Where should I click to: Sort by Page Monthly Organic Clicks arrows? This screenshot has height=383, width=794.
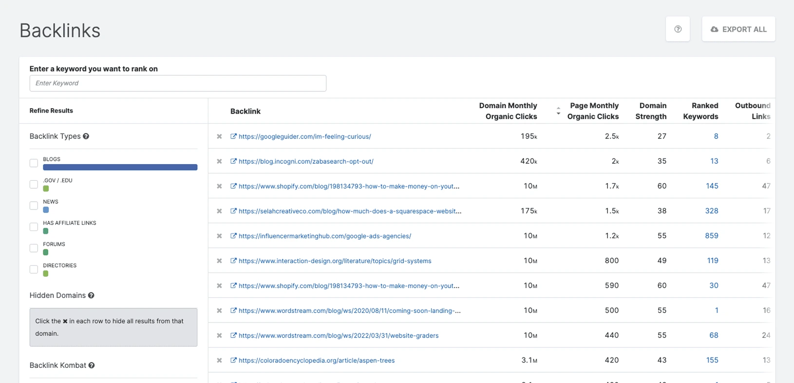tap(558, 111)
